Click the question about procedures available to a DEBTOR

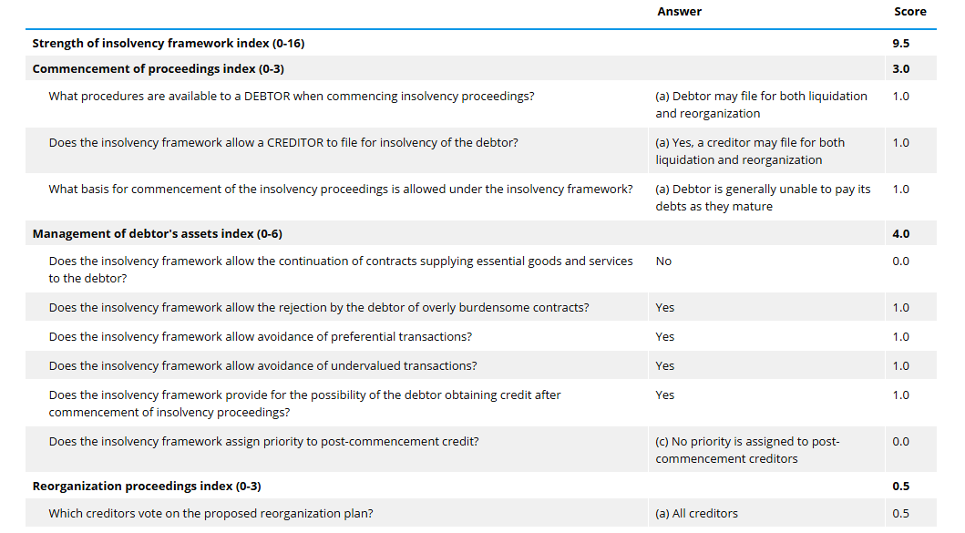[292, 97]
